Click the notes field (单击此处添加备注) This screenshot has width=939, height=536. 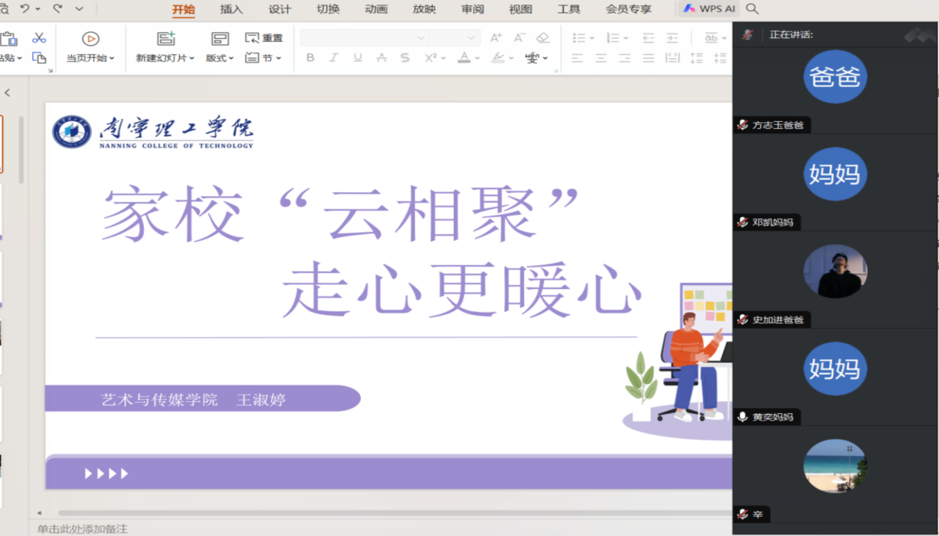[x=82, y=529]
